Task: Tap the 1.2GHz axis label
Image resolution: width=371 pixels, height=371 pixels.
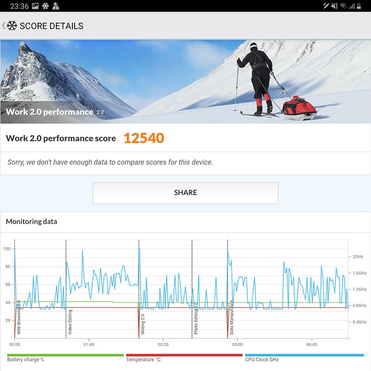Action: point(359,289)
